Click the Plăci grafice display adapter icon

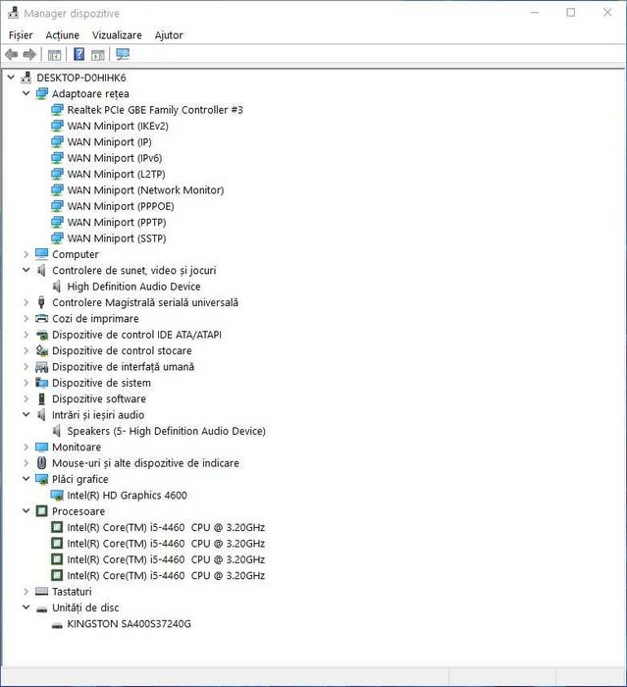coord(41,479)
